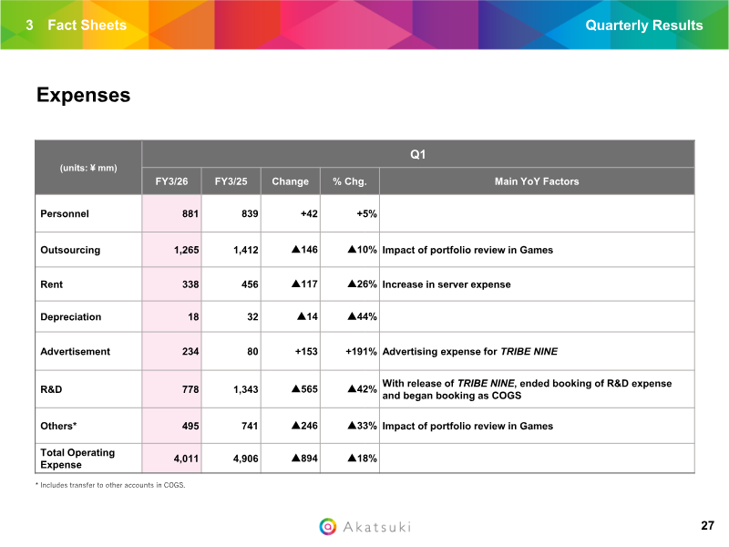Select the Personnel row label
Screen dimensions: 729x547
(x=65, y=214)
